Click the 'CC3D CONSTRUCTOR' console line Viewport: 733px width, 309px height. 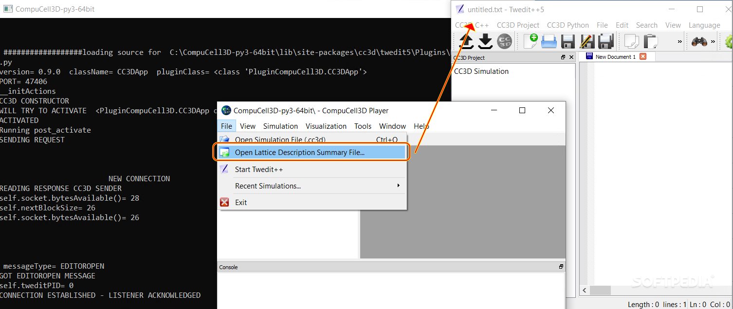point(35,101)
